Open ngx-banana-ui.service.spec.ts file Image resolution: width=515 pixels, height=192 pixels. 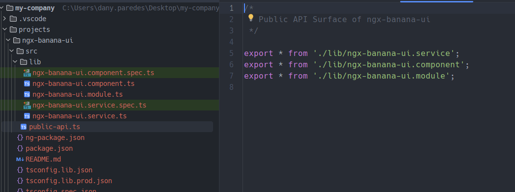(x=89, y=106)
